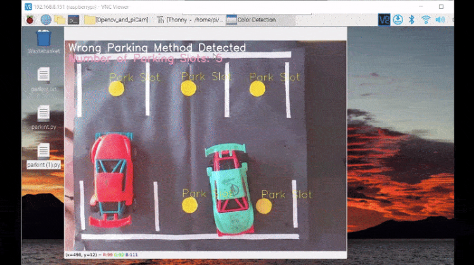Viewport: 474px width, 265px height.
Task: Open the File Manager folders icon
Action: pos(60,20)
